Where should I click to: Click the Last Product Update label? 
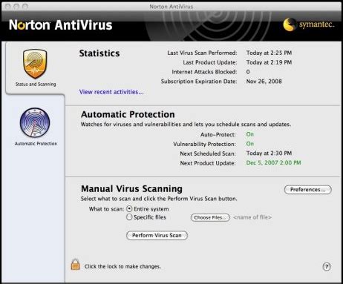(210, 62)
